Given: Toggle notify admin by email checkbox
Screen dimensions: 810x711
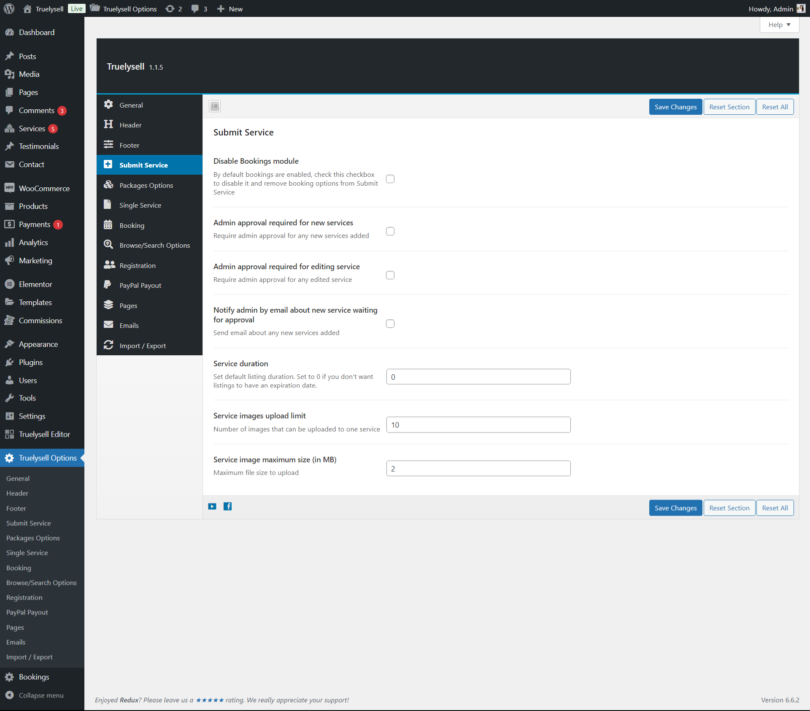Looking at the screenshot, I should coord(390,324).
